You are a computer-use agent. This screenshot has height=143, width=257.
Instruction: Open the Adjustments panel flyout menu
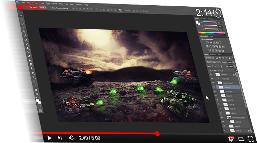(227, 37)
